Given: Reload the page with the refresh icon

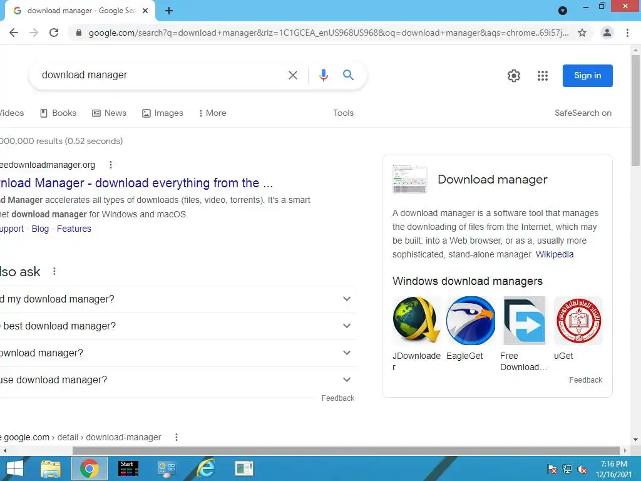Looking at the screenshot, I should (54, 33).
